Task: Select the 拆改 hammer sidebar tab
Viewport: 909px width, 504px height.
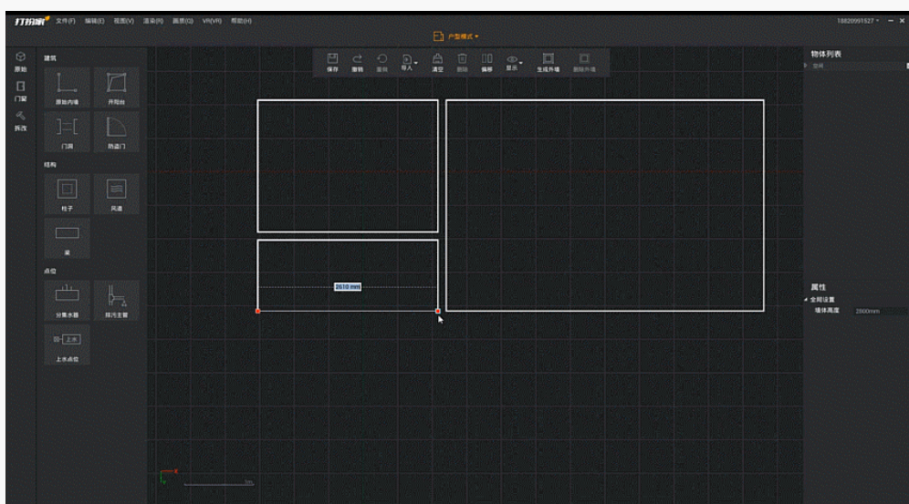Action: pos(20,120)
